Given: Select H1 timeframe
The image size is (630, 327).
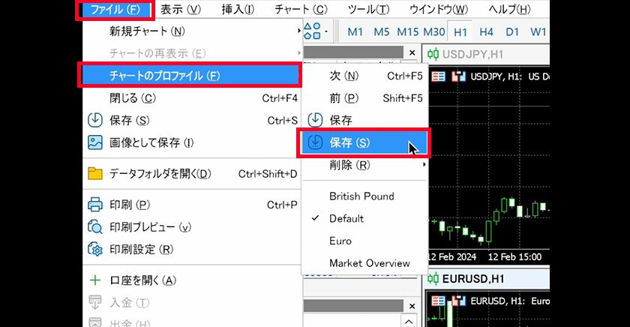Looking at the screenshot, I should tap(460, 31).
